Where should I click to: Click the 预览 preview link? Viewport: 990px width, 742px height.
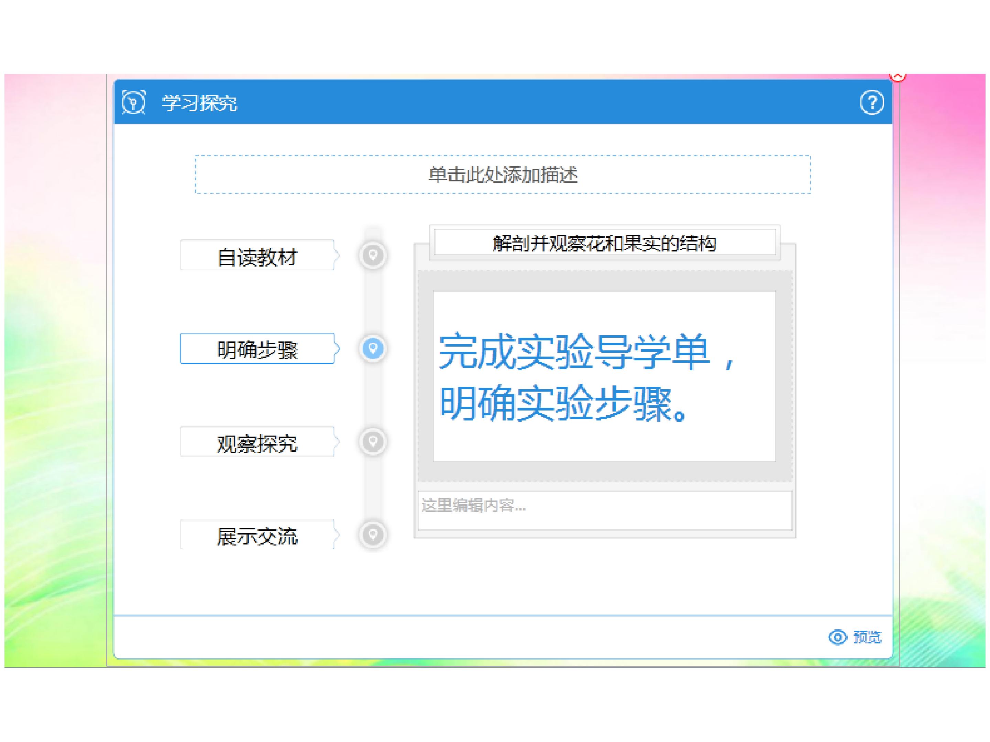867,637
